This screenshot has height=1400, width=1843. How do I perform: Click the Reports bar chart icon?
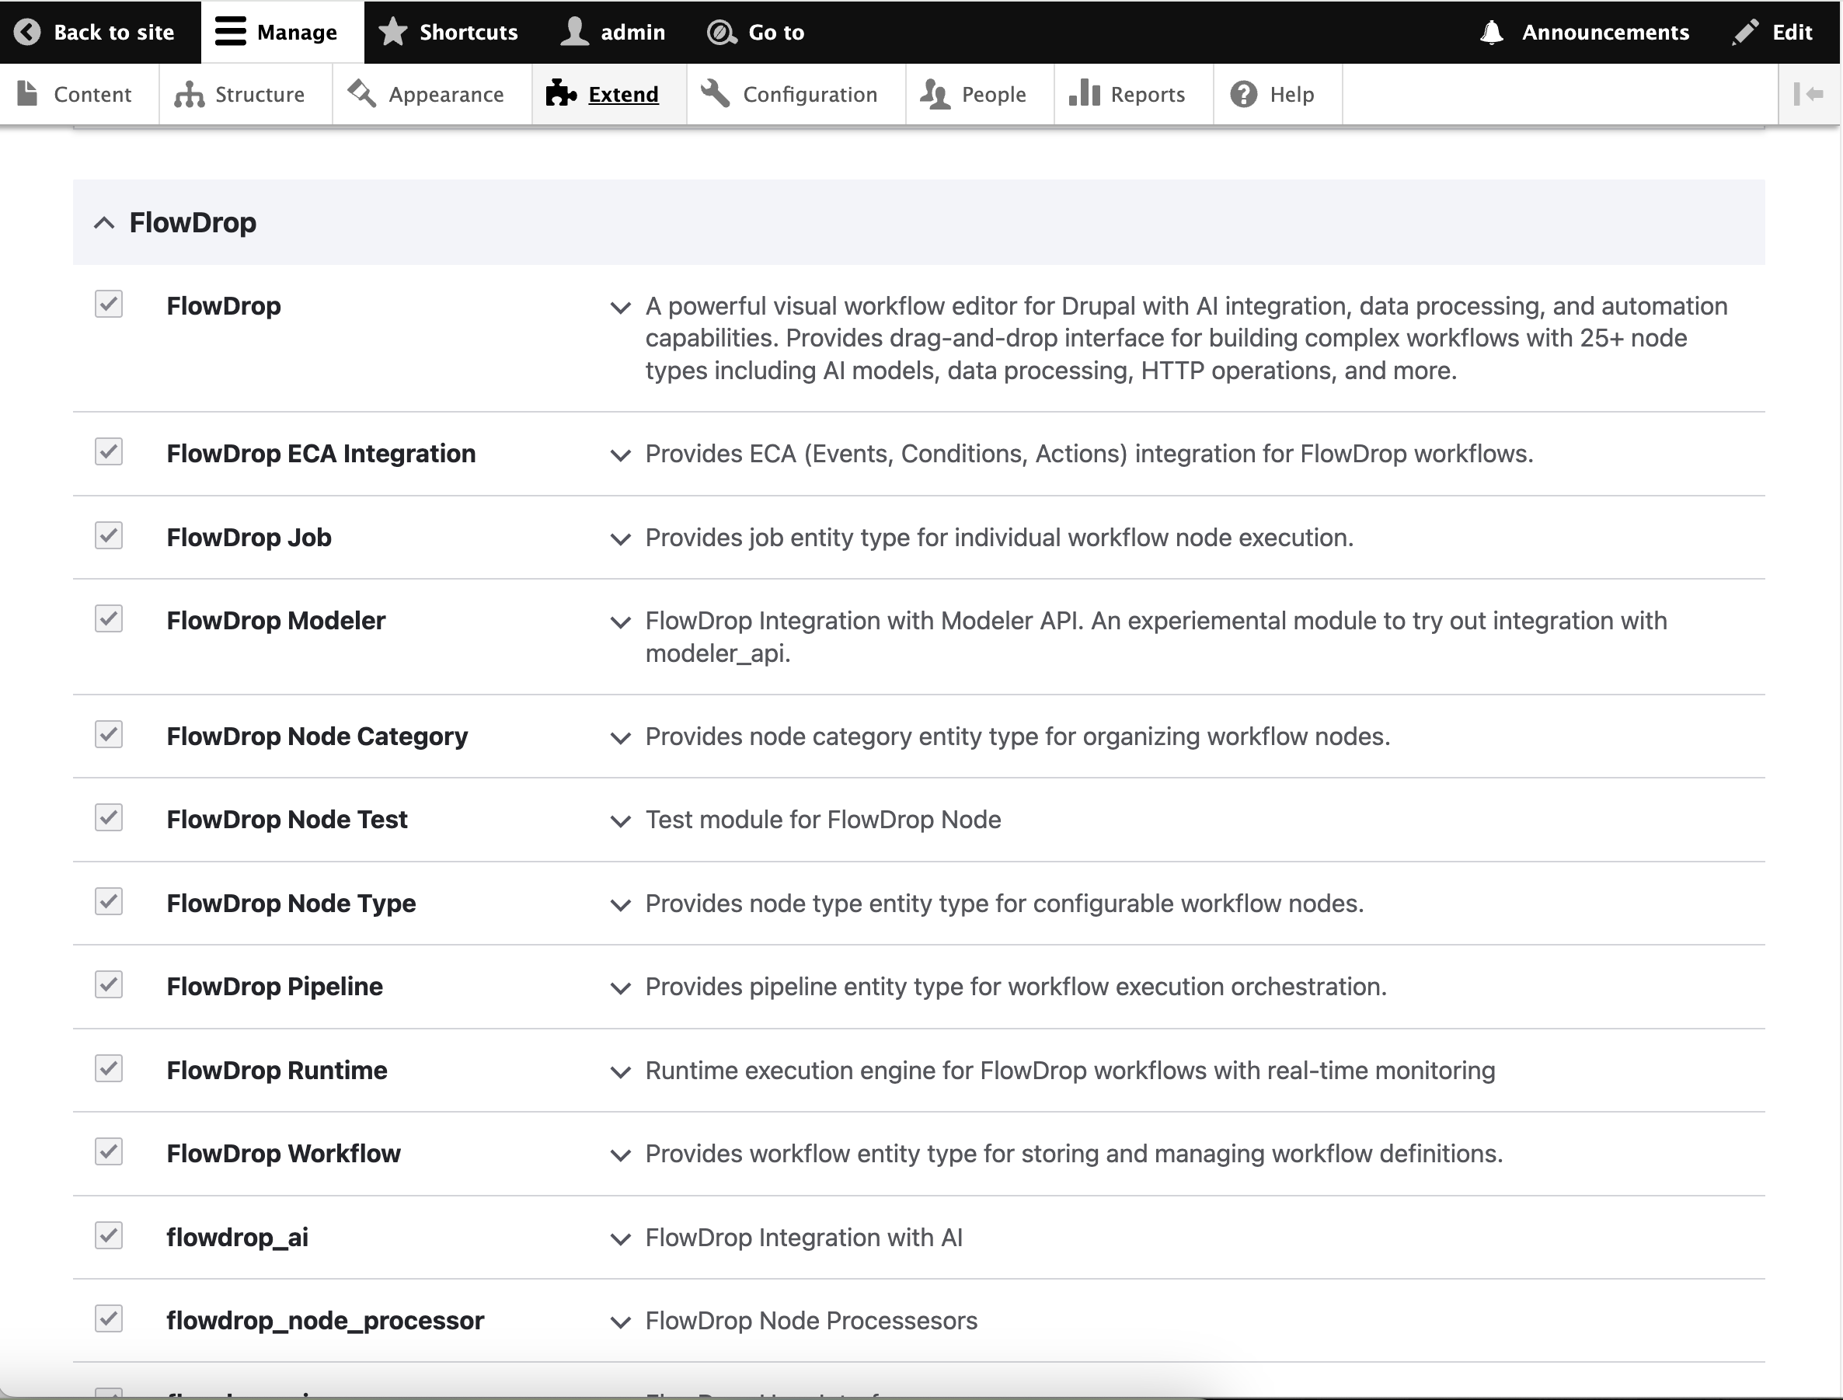click(1084, 93)
